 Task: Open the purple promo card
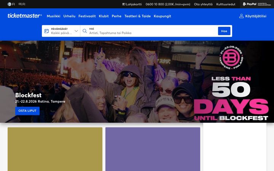coord(153,149)
